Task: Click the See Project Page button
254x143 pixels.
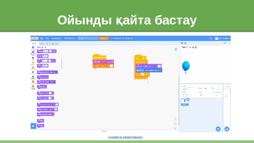Action: point(122,38)
